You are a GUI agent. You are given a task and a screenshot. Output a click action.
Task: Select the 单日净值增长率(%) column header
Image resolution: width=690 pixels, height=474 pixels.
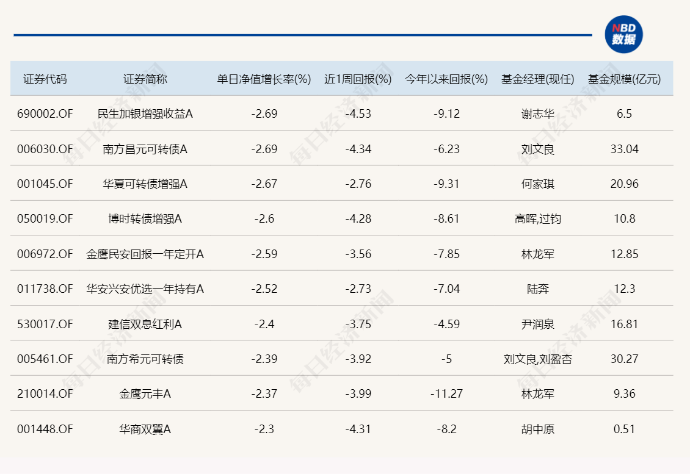point(264,79)
